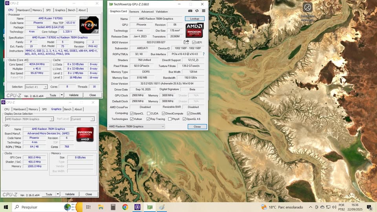
Task: Open Google Chrome from the taskbar
Action: (125, 207)
